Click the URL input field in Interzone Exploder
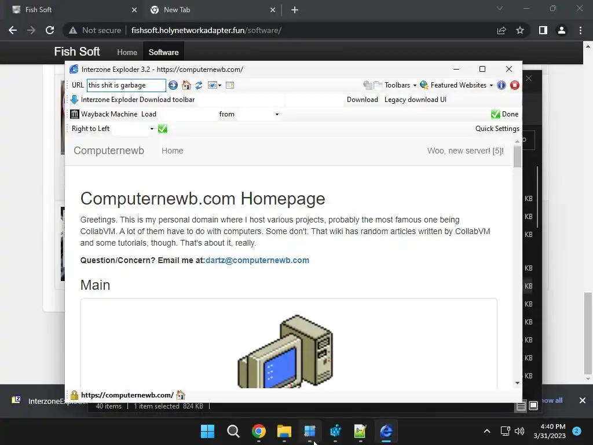Viewport: 593px width, 445px height. point(126,85)
